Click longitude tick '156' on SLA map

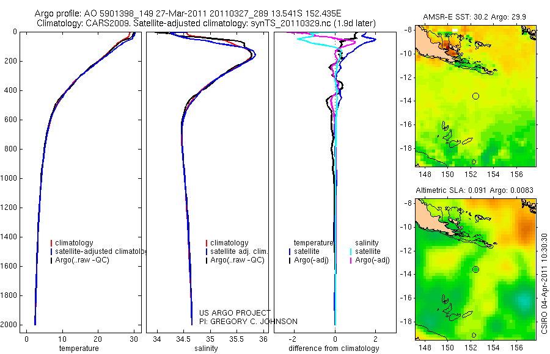click(x=516, y=348)
